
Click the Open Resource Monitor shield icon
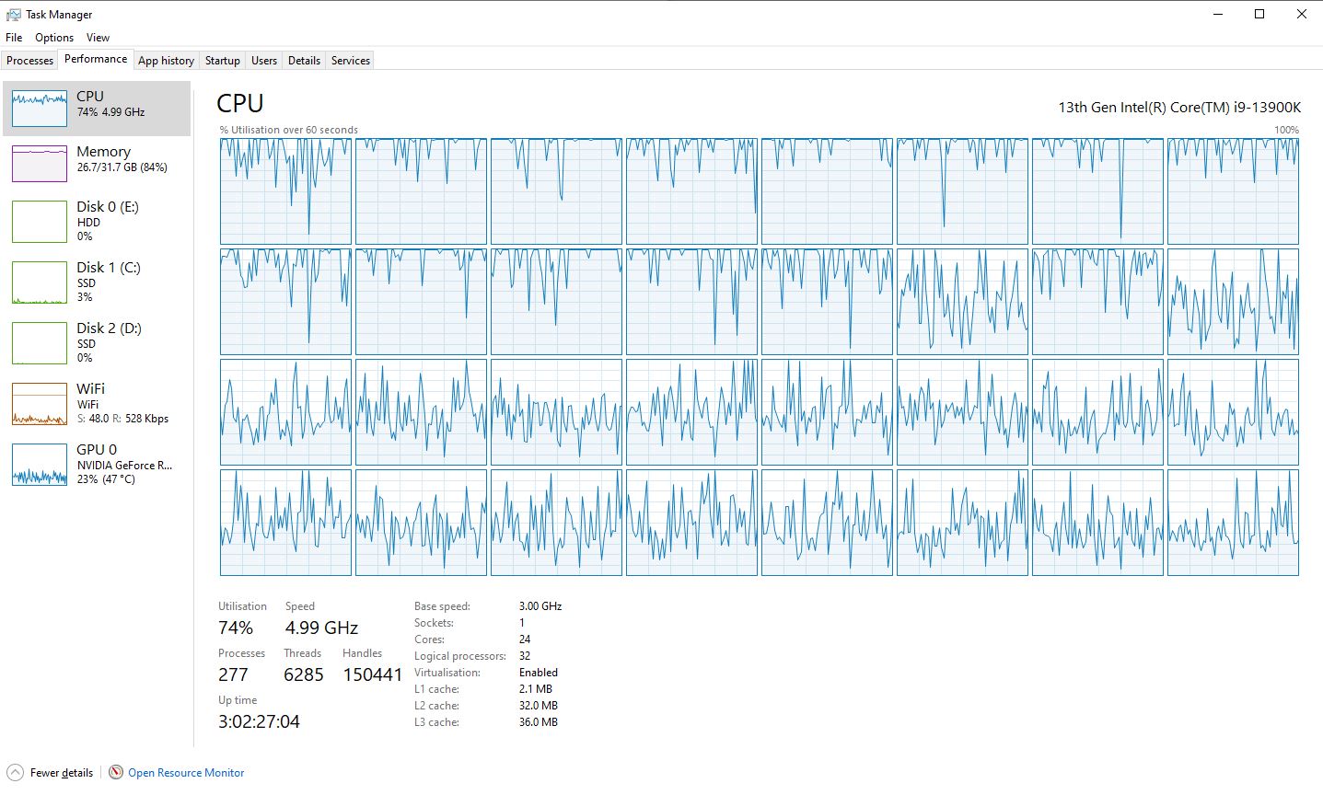(115, 773)
